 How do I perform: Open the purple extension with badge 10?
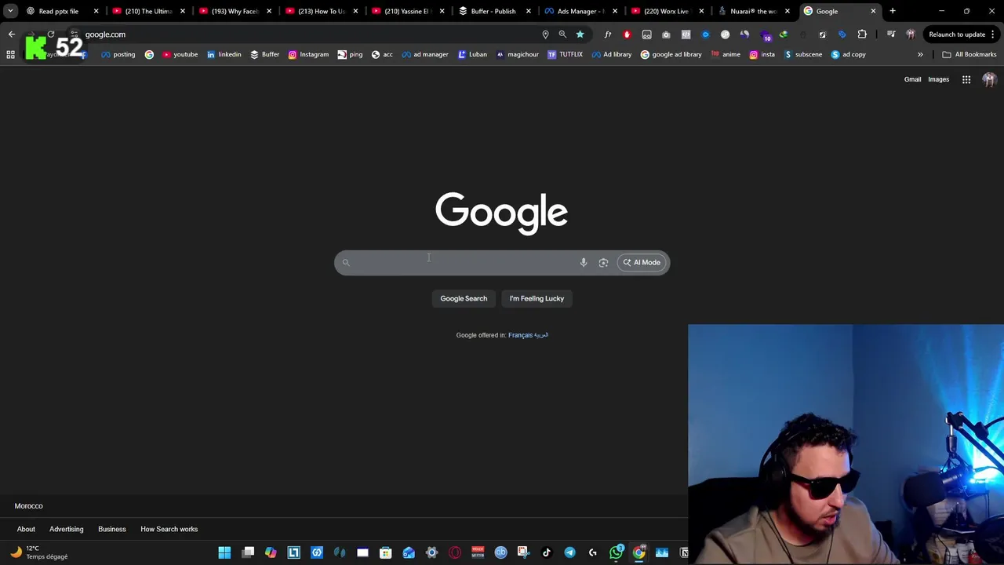point(765,35)
